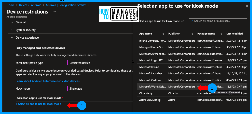Select the Microsoft Authenticator app row
252x114 pixels.
pos(192,54)
